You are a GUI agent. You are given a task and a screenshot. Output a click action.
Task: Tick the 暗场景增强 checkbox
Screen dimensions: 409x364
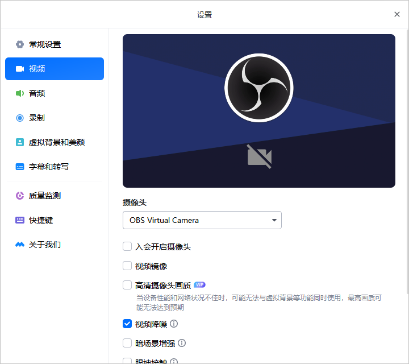click(127, 343)
